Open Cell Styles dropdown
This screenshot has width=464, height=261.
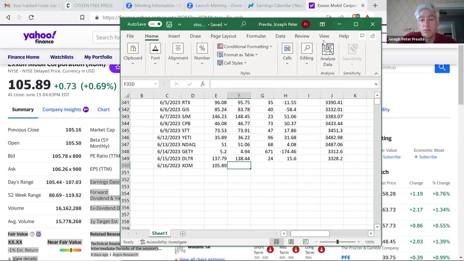232,63
